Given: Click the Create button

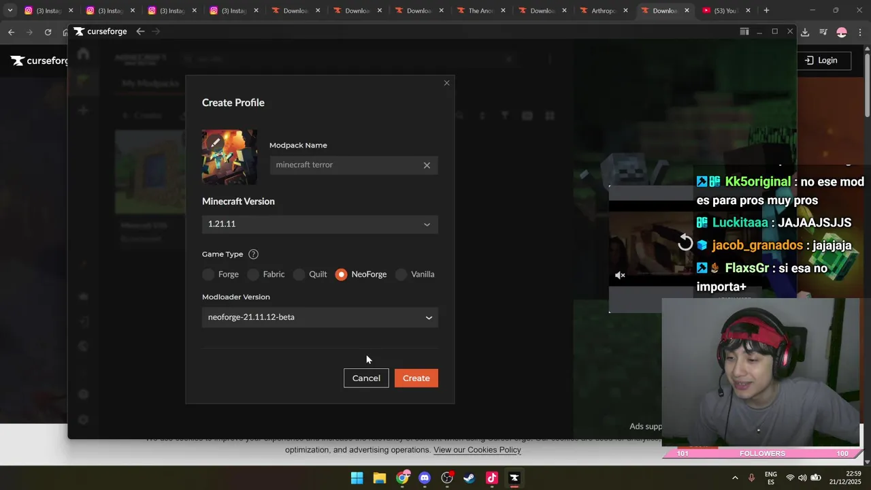Looking at the screenshot, I should click(416, 378).
